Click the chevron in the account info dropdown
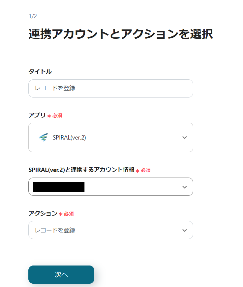The width and height of the screenshot is (243, 287). (185, 187)
